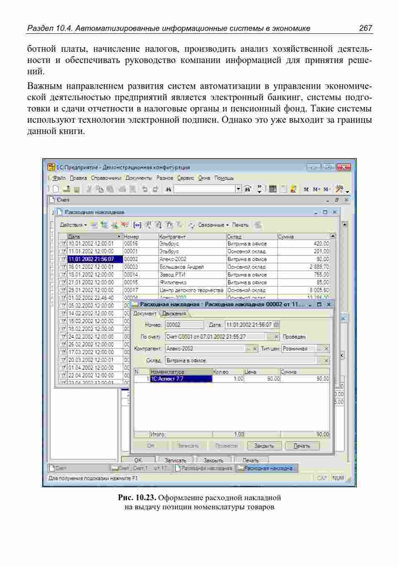Open the Справочники menu
This screenshot has width=399, height=567.
[106, 178]
